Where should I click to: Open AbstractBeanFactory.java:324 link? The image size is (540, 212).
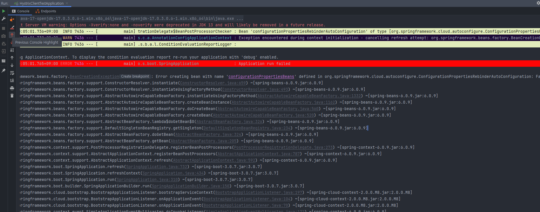208,135
